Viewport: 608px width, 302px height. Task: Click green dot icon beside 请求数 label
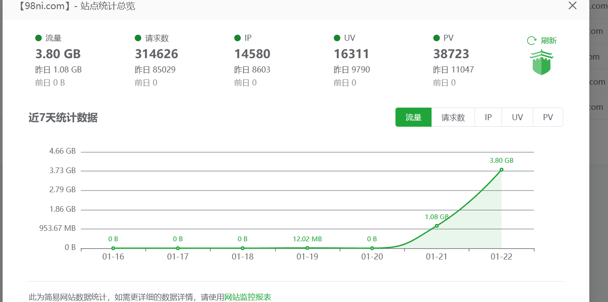pyautogui.click(x=137, y=38)
